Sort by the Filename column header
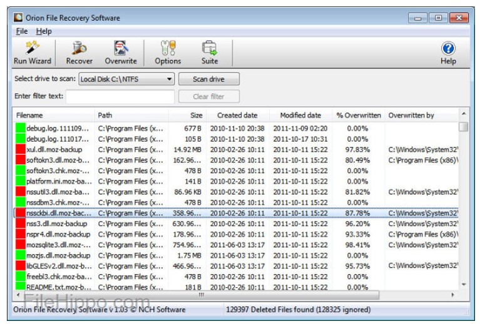Image resolution: width=480 pixels, height=324 pixels. click(54, 115)
